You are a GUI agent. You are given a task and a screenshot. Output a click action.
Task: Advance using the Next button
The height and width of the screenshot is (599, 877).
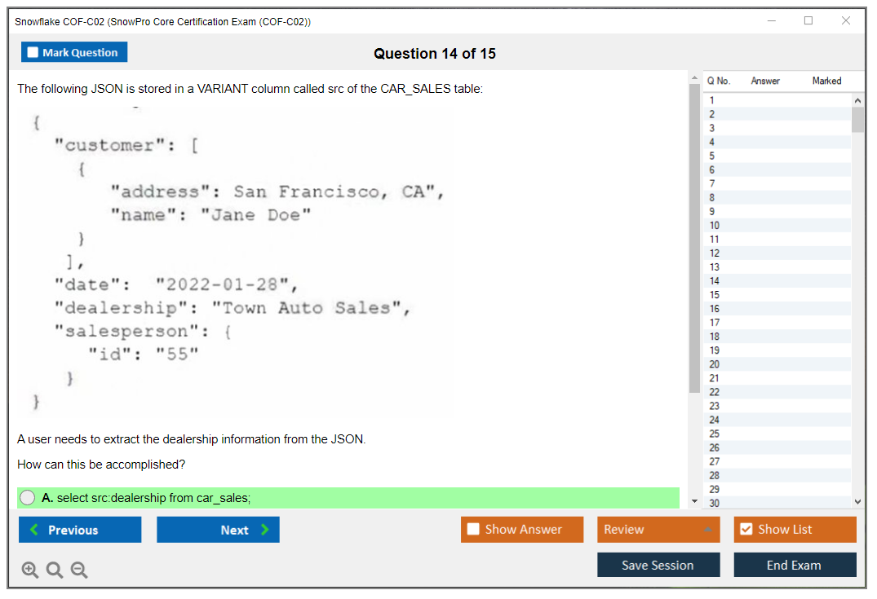[x=218, y=530]
